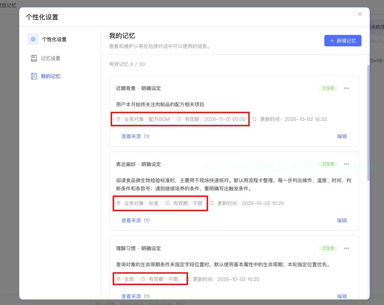This screenshot has height=305, width=384.
Task: Click refresh icon beside 更新时间：2026-10-02 16:32
Action: (255, 119)
